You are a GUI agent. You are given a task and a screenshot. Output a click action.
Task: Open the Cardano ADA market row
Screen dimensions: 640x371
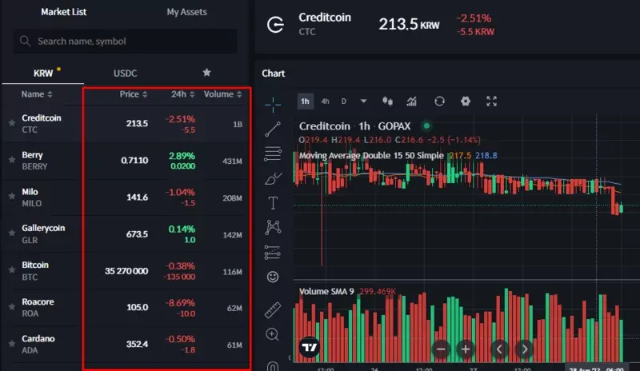pyautogui.click(x=126, y=344)
